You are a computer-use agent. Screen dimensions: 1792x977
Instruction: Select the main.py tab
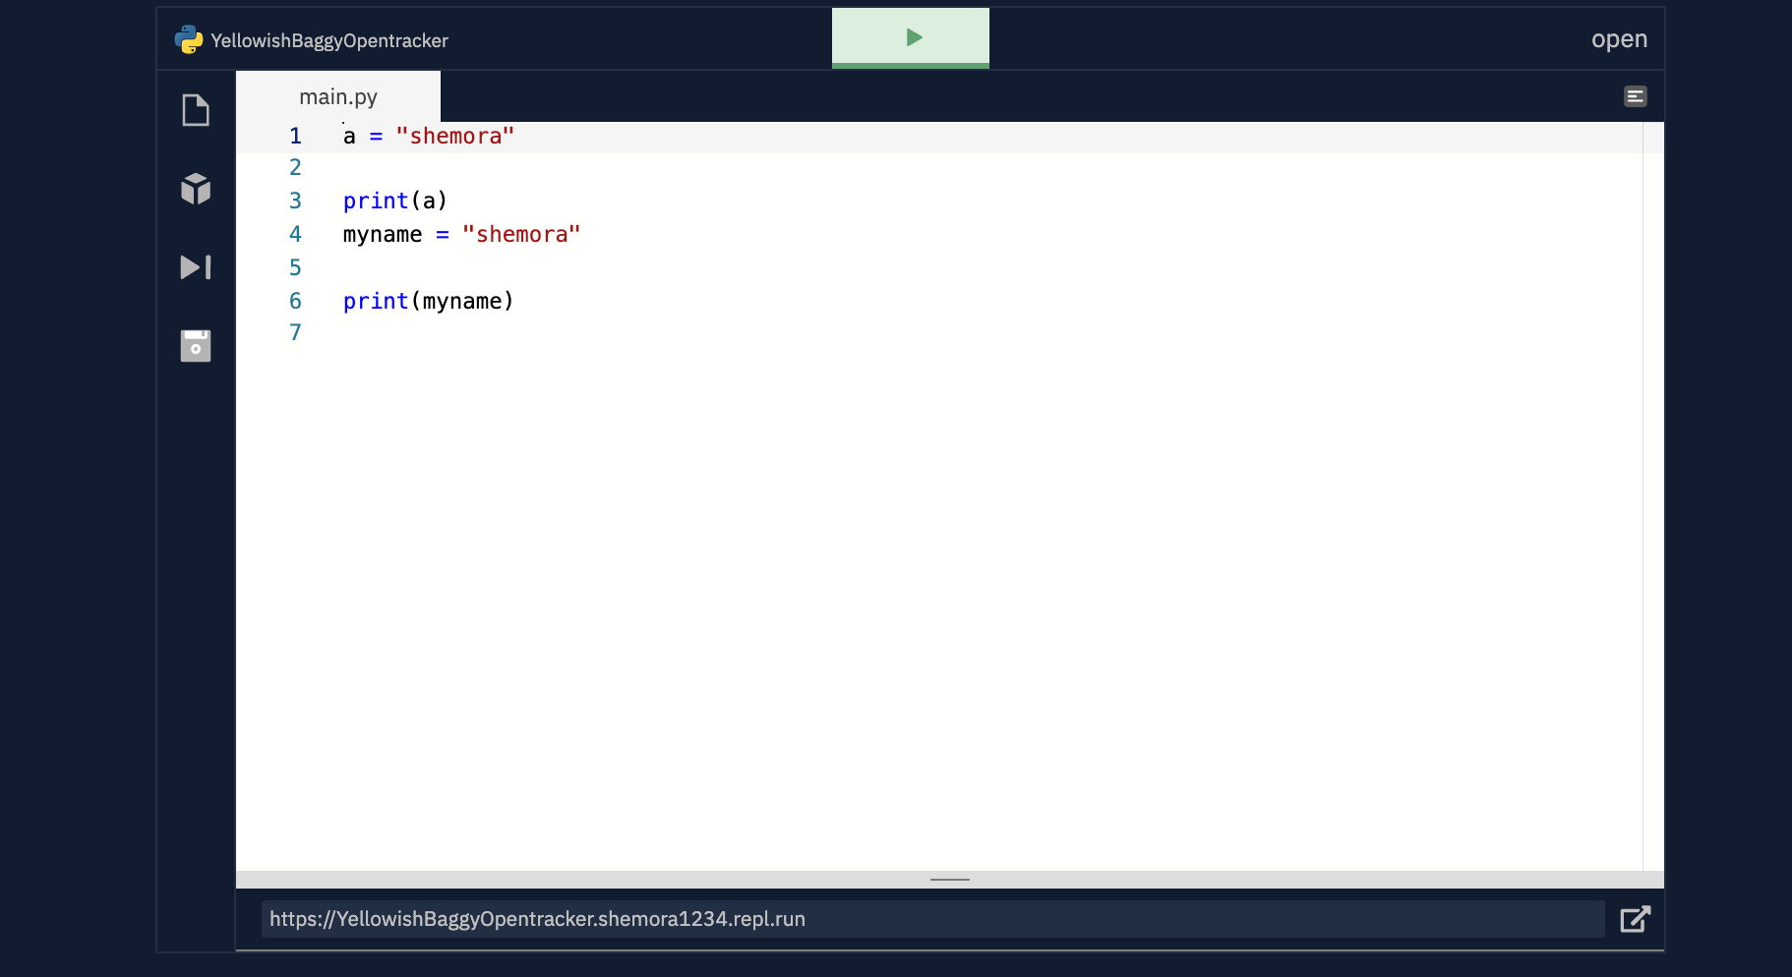coord(338,96)
